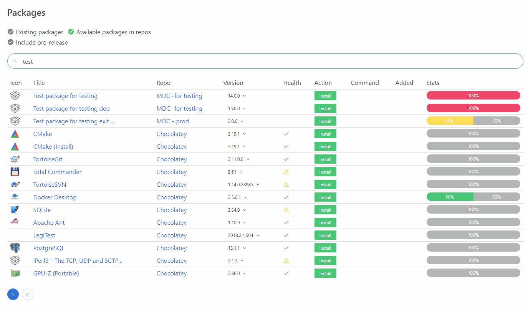Click the GPU-Z graphics card icon
This screenshot has width=528, height=310.
(15, 273)
